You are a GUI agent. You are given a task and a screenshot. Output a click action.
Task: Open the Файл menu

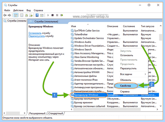(x=7, y=10)
